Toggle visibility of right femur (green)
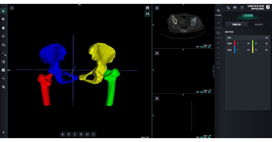Screen dimensions: 272x142 click(267, 44)
